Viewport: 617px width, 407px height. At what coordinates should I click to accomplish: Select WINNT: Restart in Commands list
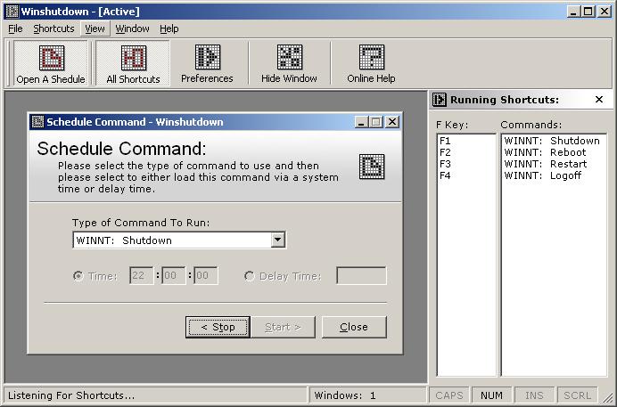tap(554, 164)
